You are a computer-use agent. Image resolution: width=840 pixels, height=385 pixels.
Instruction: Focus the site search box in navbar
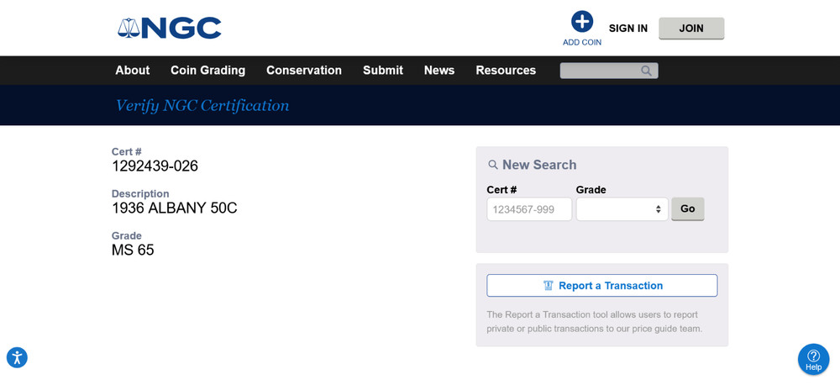pyautogui.click(x=609, y=71)
